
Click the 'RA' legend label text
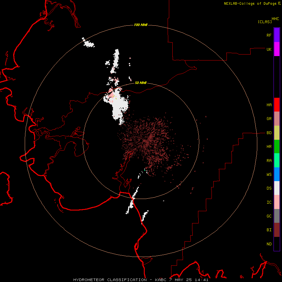pos(269,161)
